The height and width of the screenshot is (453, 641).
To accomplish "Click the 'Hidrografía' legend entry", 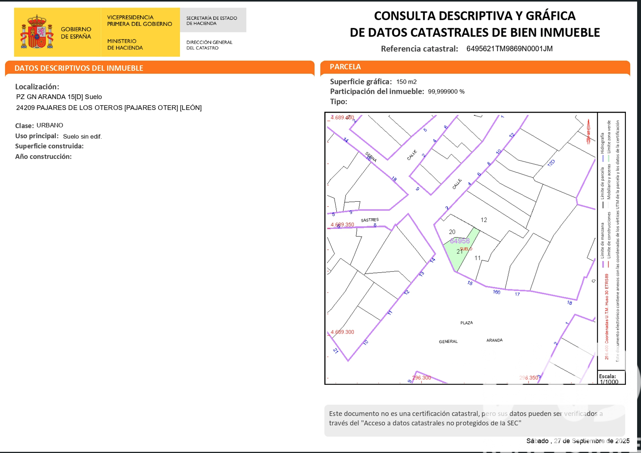I will tap(603, 148).
